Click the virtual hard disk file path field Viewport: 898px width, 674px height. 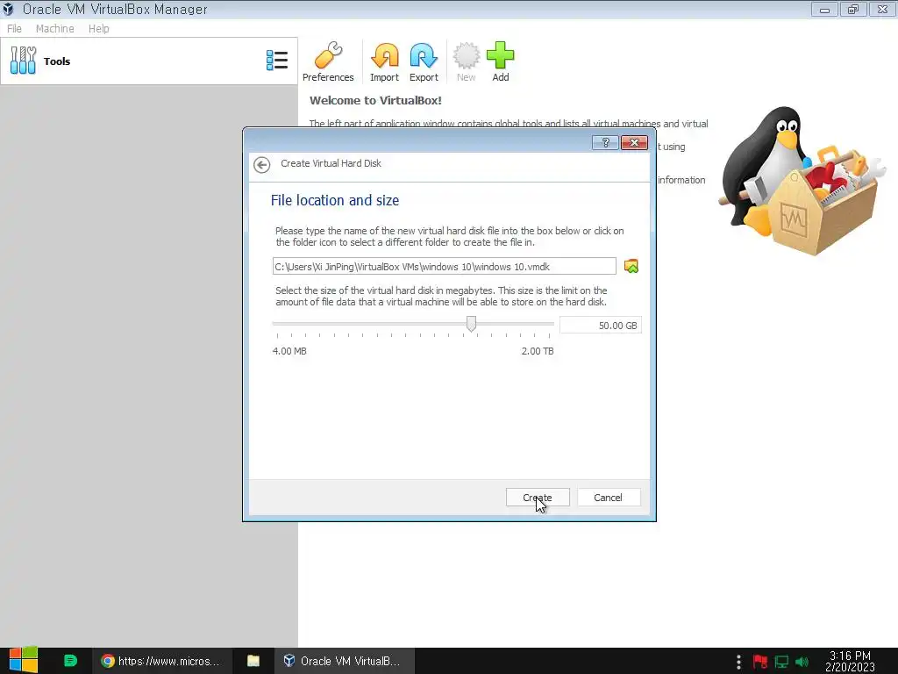[x=445, y=267]
